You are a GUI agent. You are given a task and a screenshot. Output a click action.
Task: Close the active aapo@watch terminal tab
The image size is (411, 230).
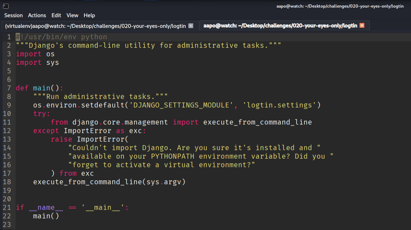coord(362,25)
